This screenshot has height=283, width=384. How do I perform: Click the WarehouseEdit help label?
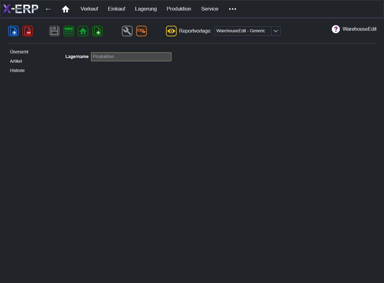tap(359, 29)
